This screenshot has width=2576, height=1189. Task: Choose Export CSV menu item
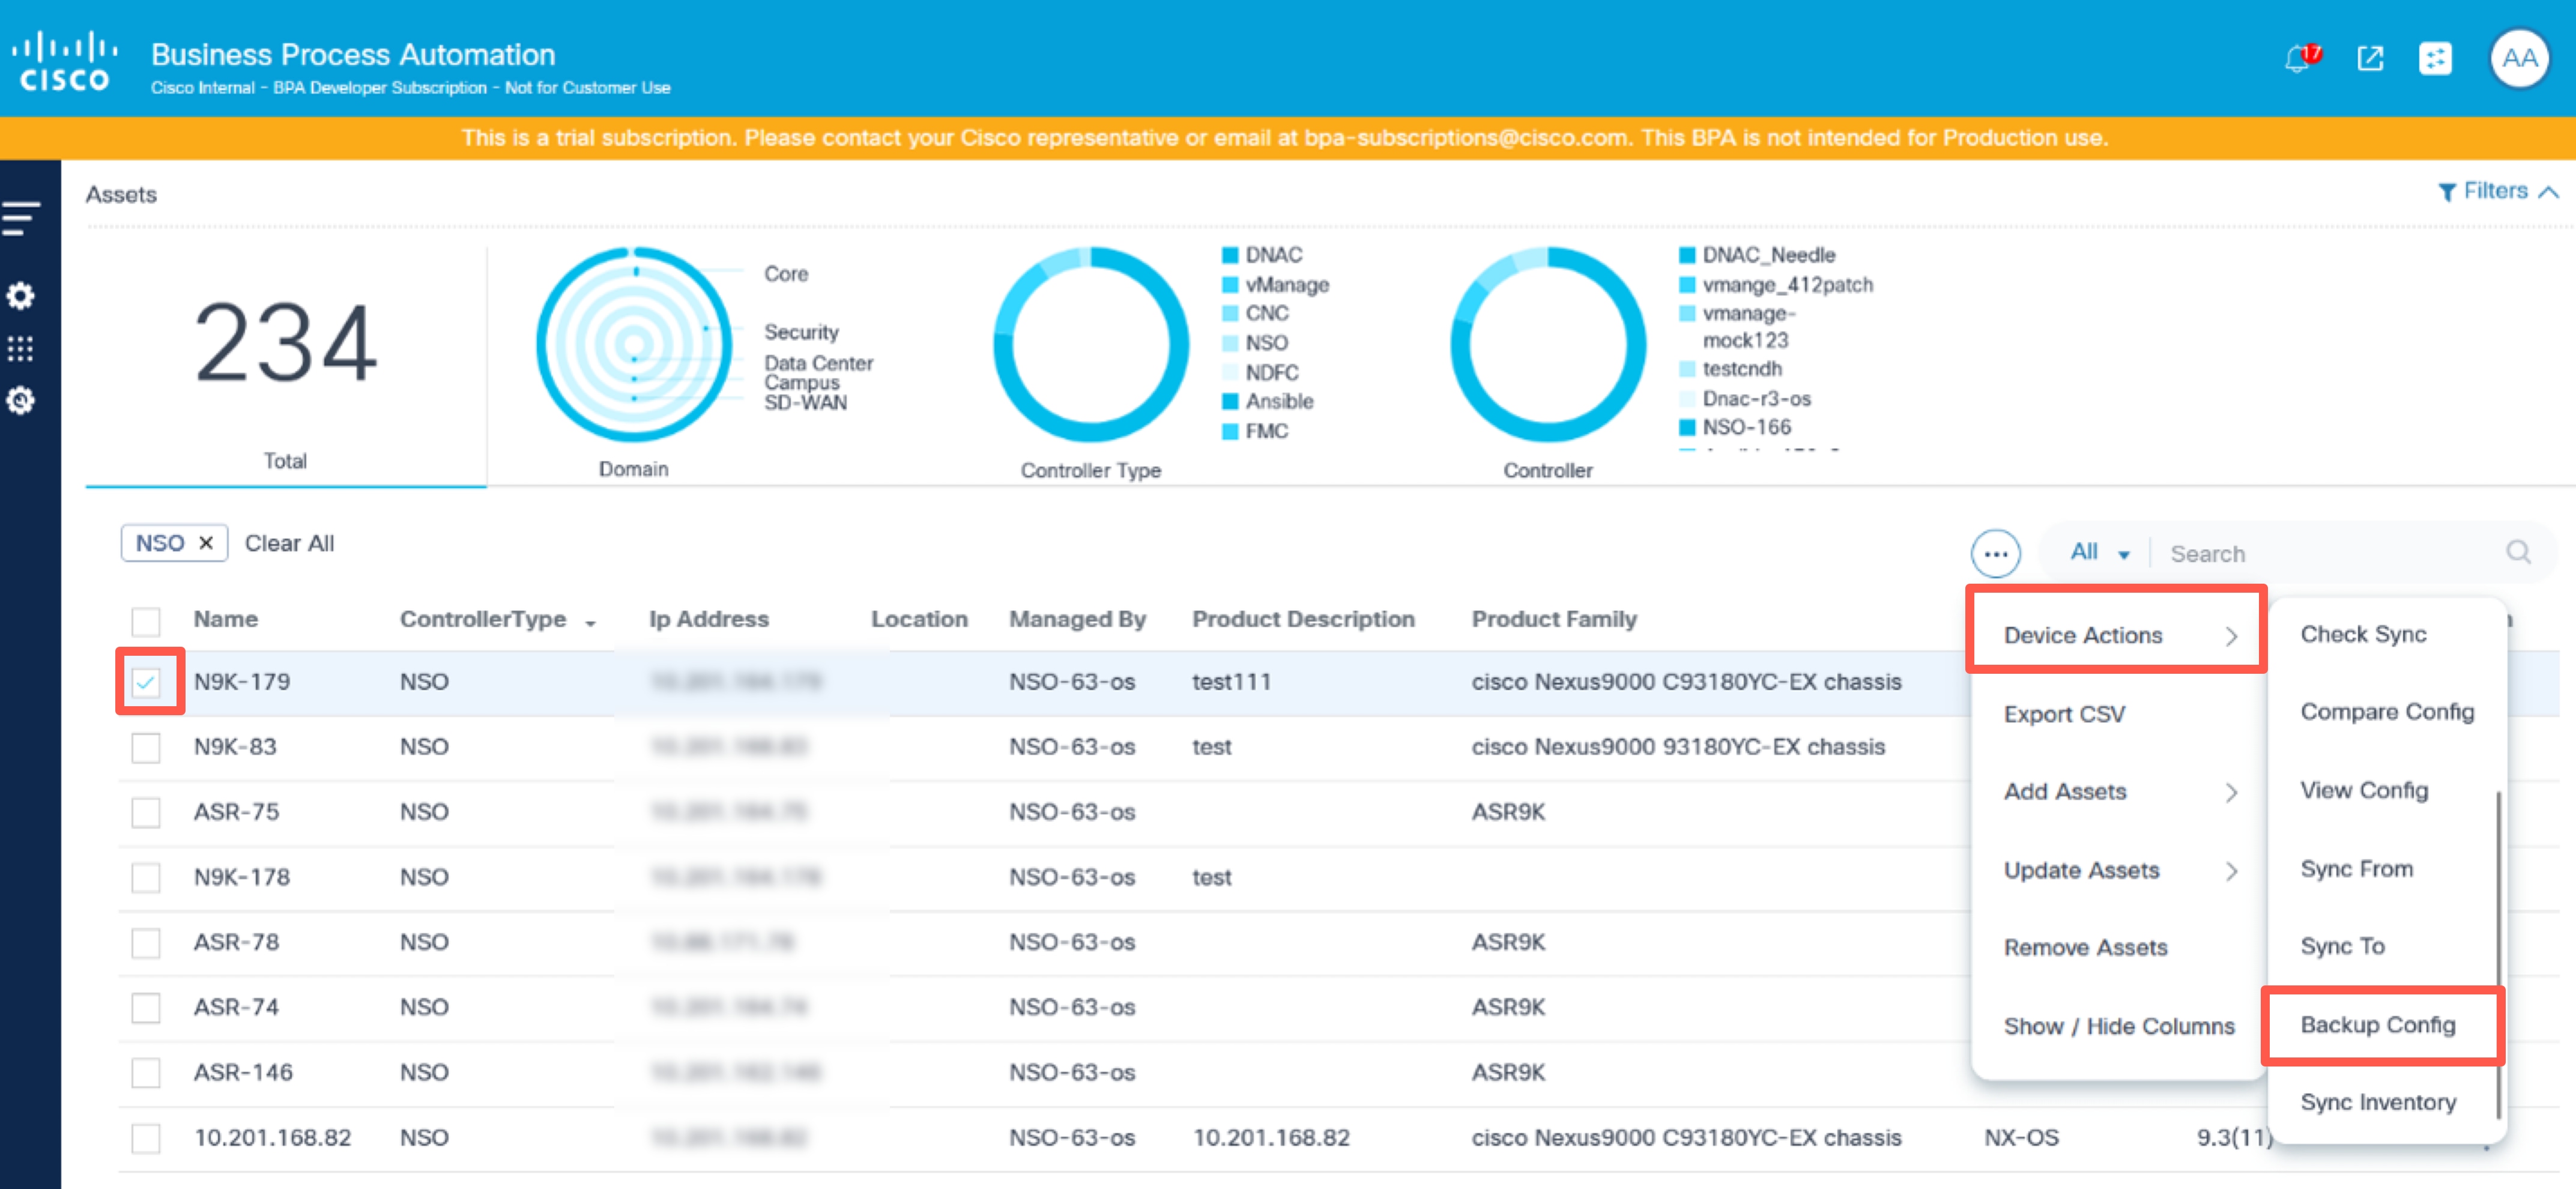click(2064, 714)
